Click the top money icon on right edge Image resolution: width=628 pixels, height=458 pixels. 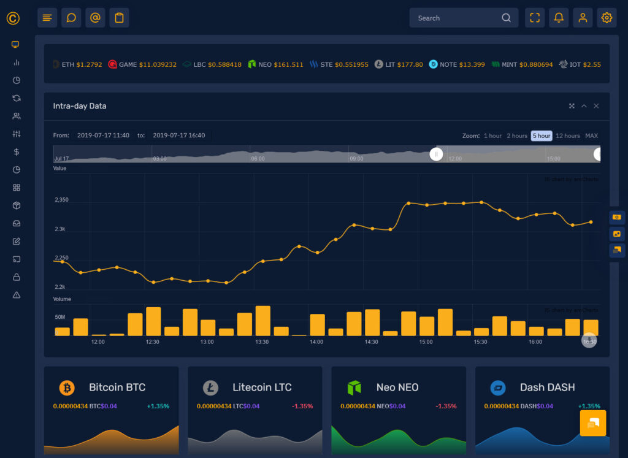617,217
